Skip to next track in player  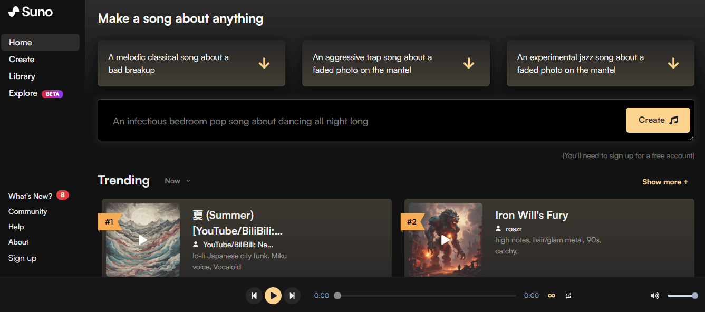[x=292, y=296]
